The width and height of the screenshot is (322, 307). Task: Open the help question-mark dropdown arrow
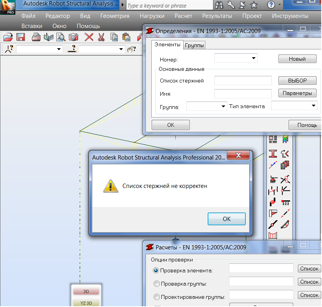[280, 5]
